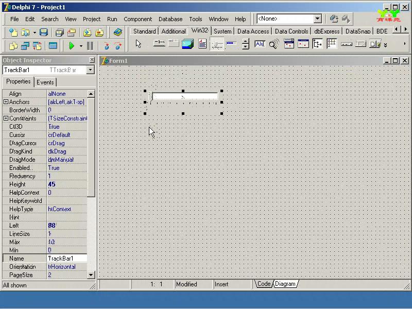Close the Object Inspector panel
Screen dimensions: 412x309
point(92,60)
